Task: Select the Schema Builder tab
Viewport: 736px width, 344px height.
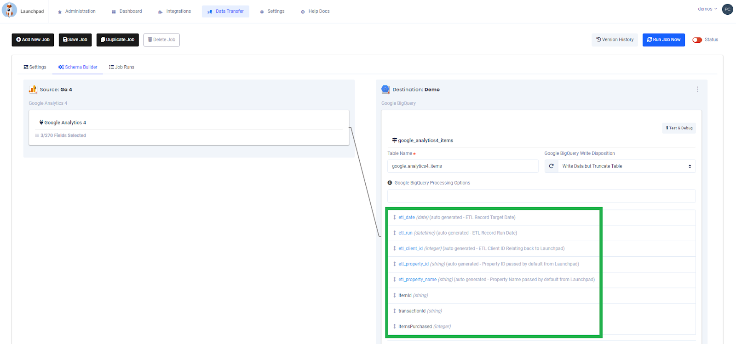Action: [78, 67]
